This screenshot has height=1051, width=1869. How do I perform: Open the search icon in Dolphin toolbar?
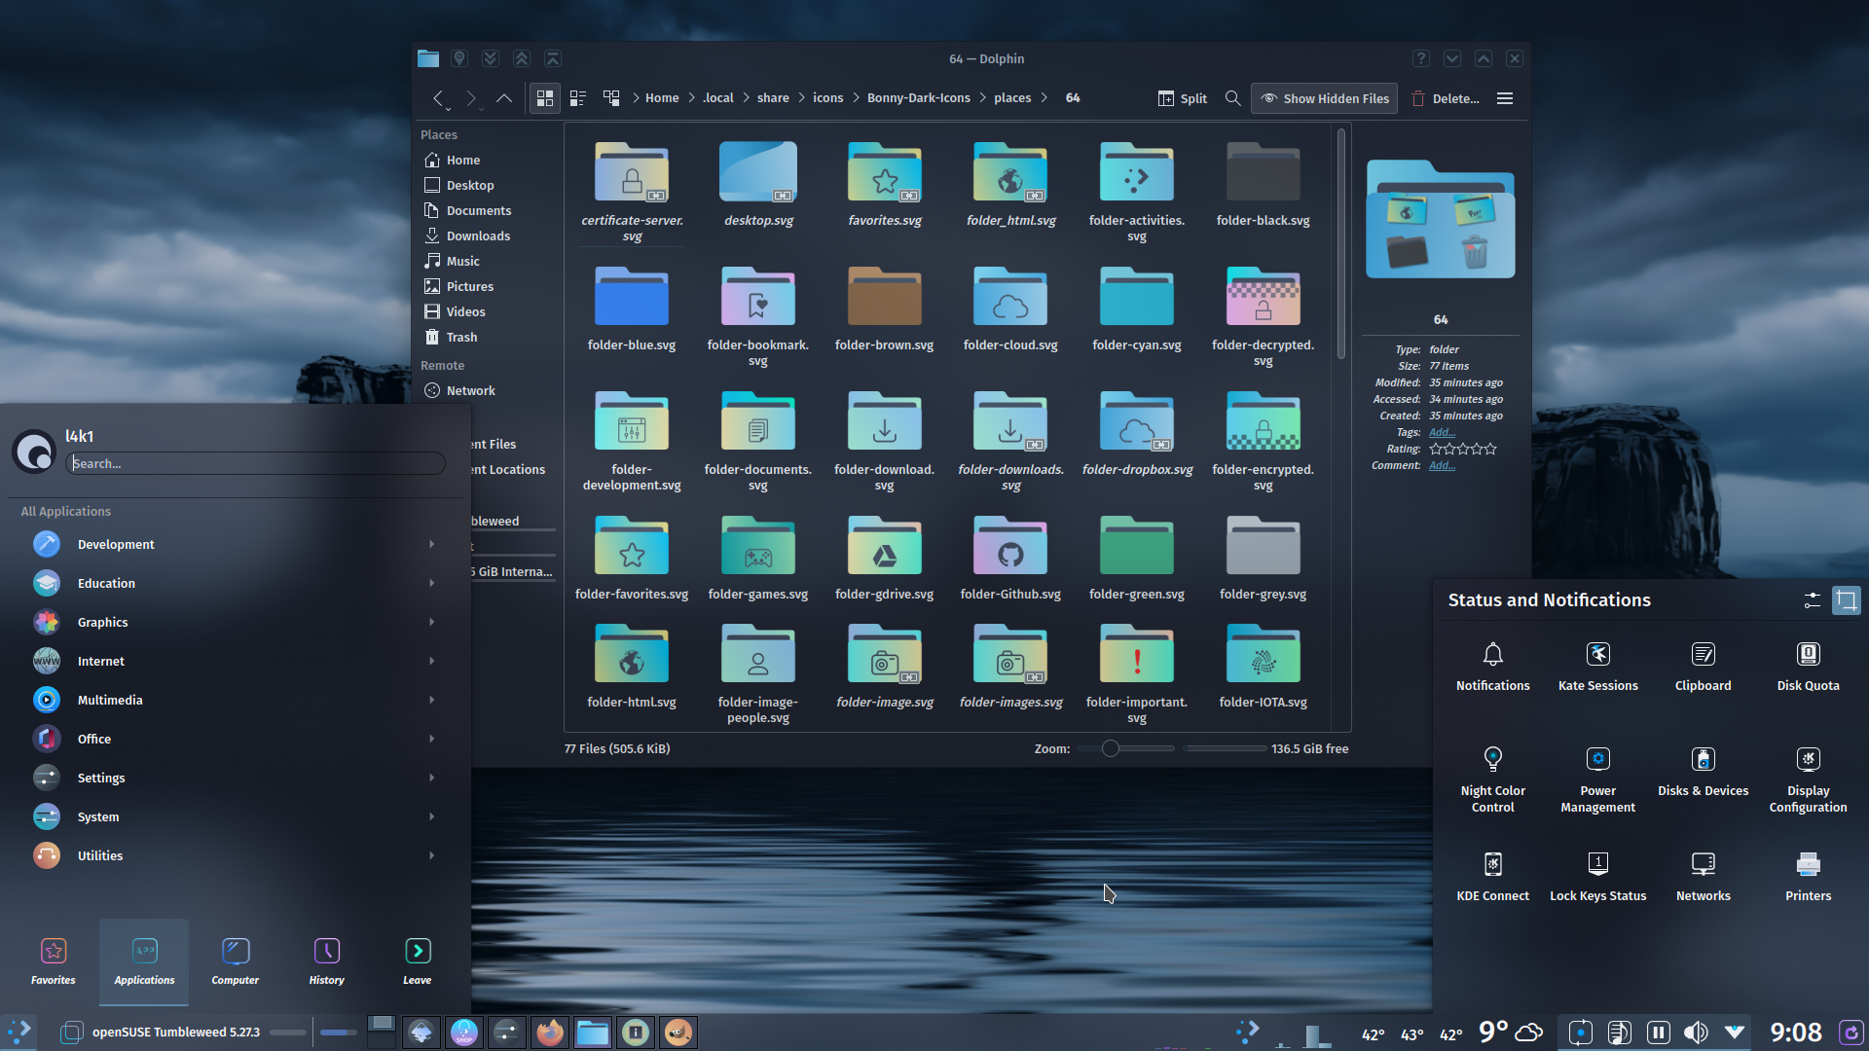point(1232,98)
